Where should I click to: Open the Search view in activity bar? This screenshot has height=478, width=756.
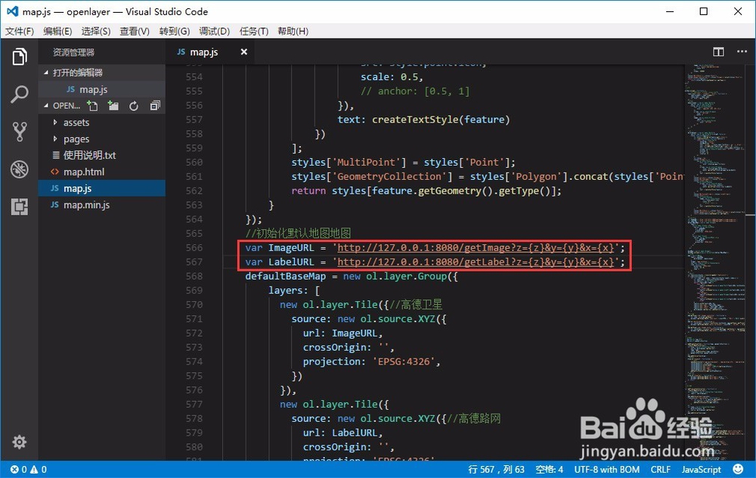20,94
